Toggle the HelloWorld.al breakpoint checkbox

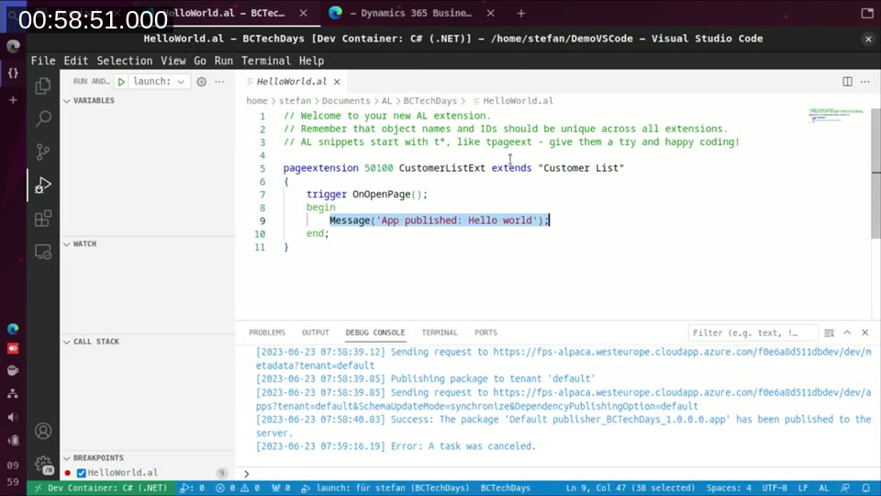82,473
